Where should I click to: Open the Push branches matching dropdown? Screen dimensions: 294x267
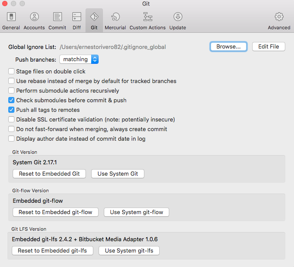coord(79,59)
